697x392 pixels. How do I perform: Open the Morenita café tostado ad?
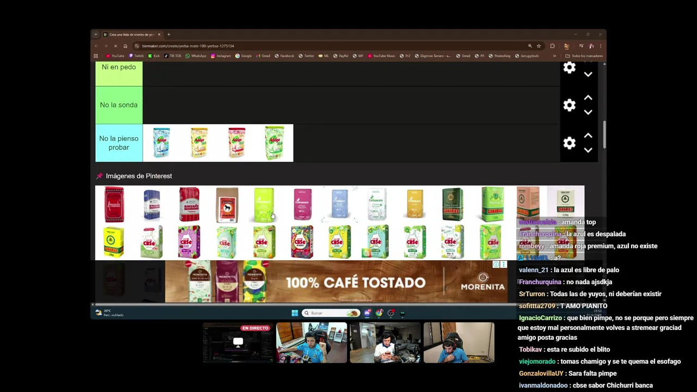coord(336,281)
